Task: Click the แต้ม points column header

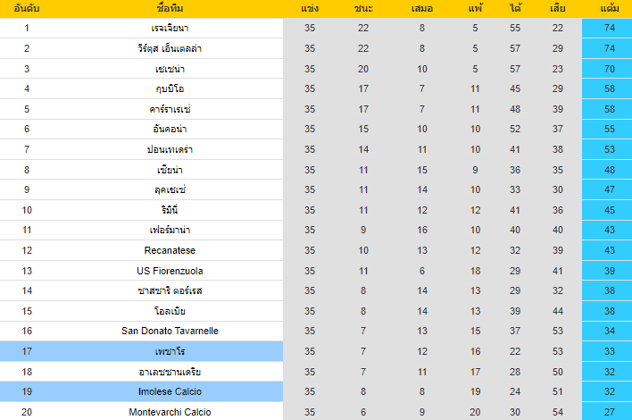Action: pyautogui.click(x=610, y=9)
